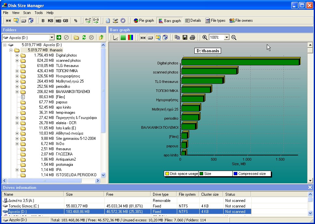Viewport: 315px width, 224px height.
Task: Toggle percent display mode
Action: pyautogui.click(x=75, y=20)
